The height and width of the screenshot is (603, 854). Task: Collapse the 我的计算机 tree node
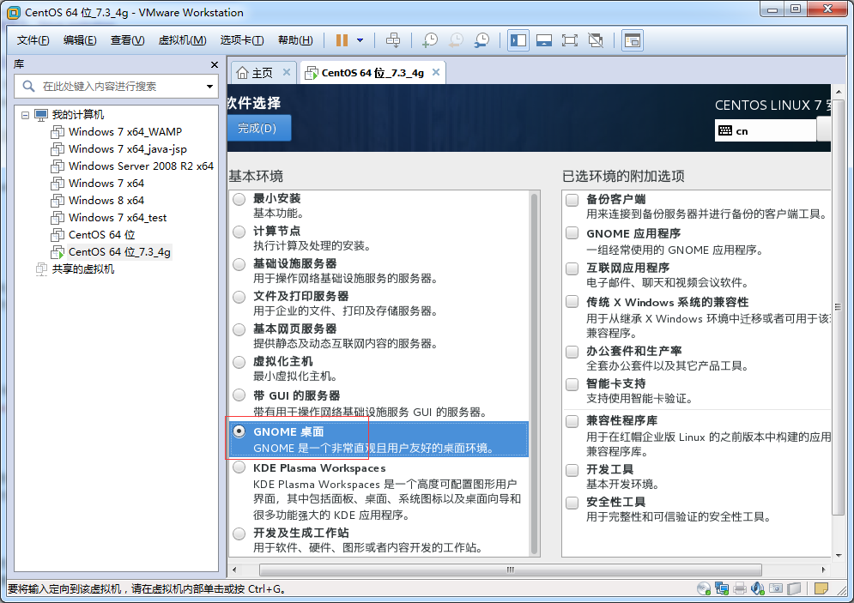point(25,115)
